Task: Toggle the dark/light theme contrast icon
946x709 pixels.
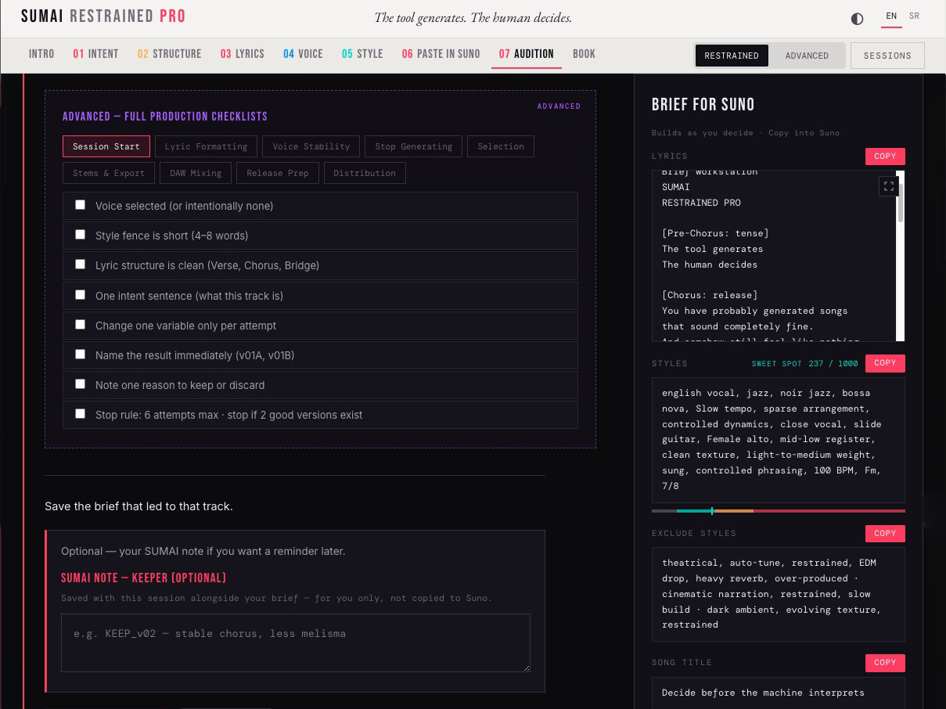Action: point(857,19)
